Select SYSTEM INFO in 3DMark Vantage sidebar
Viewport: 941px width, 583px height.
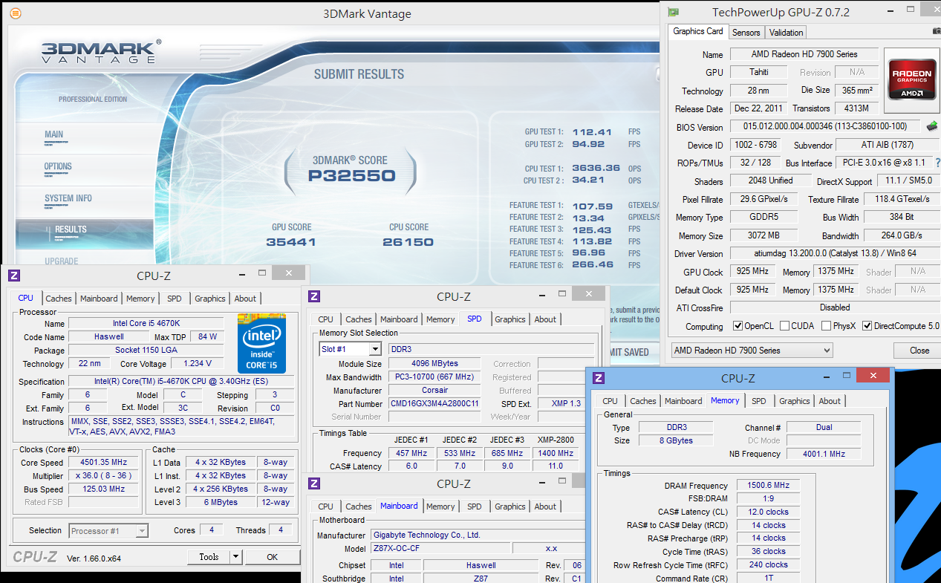coord(68,198)
